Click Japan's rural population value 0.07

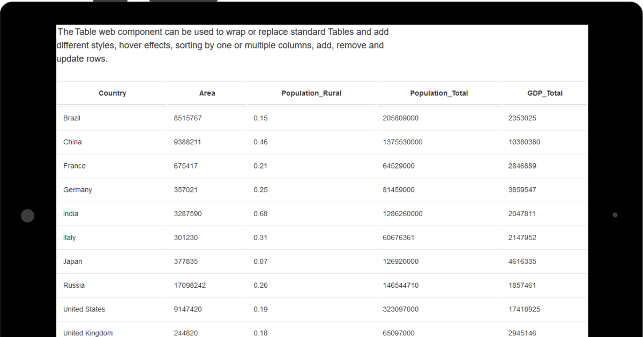(260, 261)
